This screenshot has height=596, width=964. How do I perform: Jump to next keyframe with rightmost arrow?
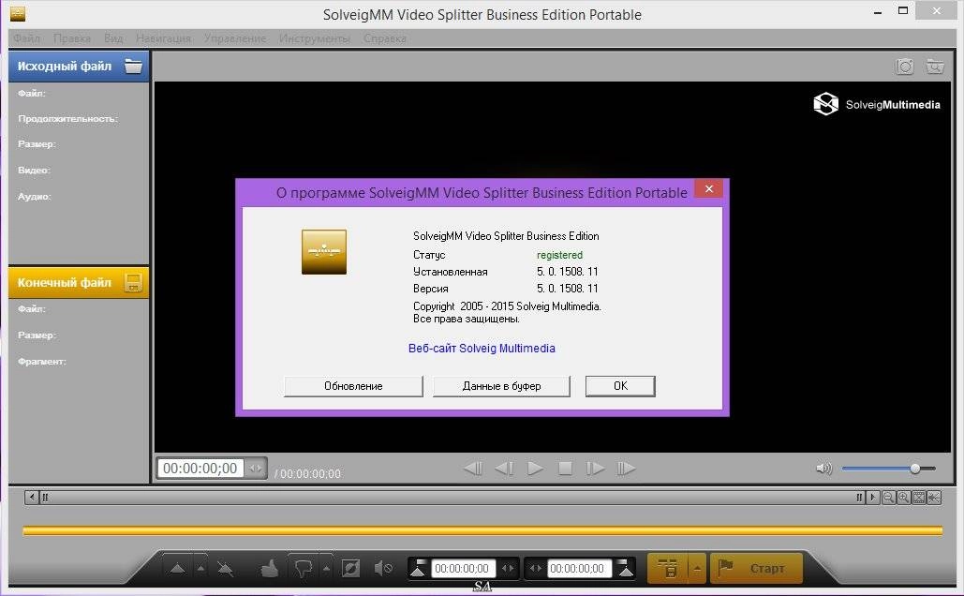tap(626, 469)
